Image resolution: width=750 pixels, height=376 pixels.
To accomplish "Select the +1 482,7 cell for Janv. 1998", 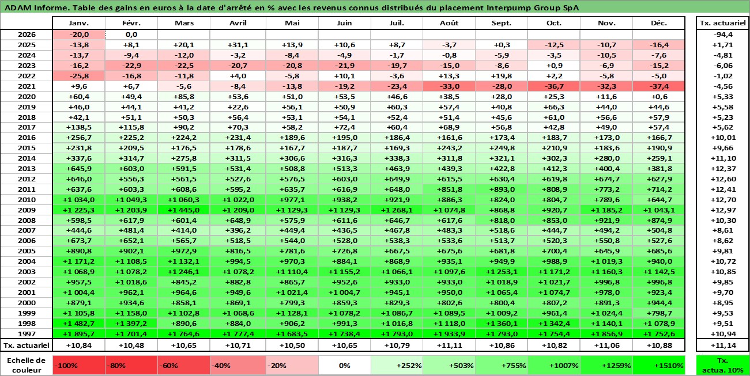I will click(78, 324).
